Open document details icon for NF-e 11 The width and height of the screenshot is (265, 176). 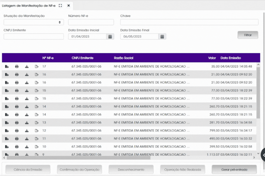(x=7, y=138)
